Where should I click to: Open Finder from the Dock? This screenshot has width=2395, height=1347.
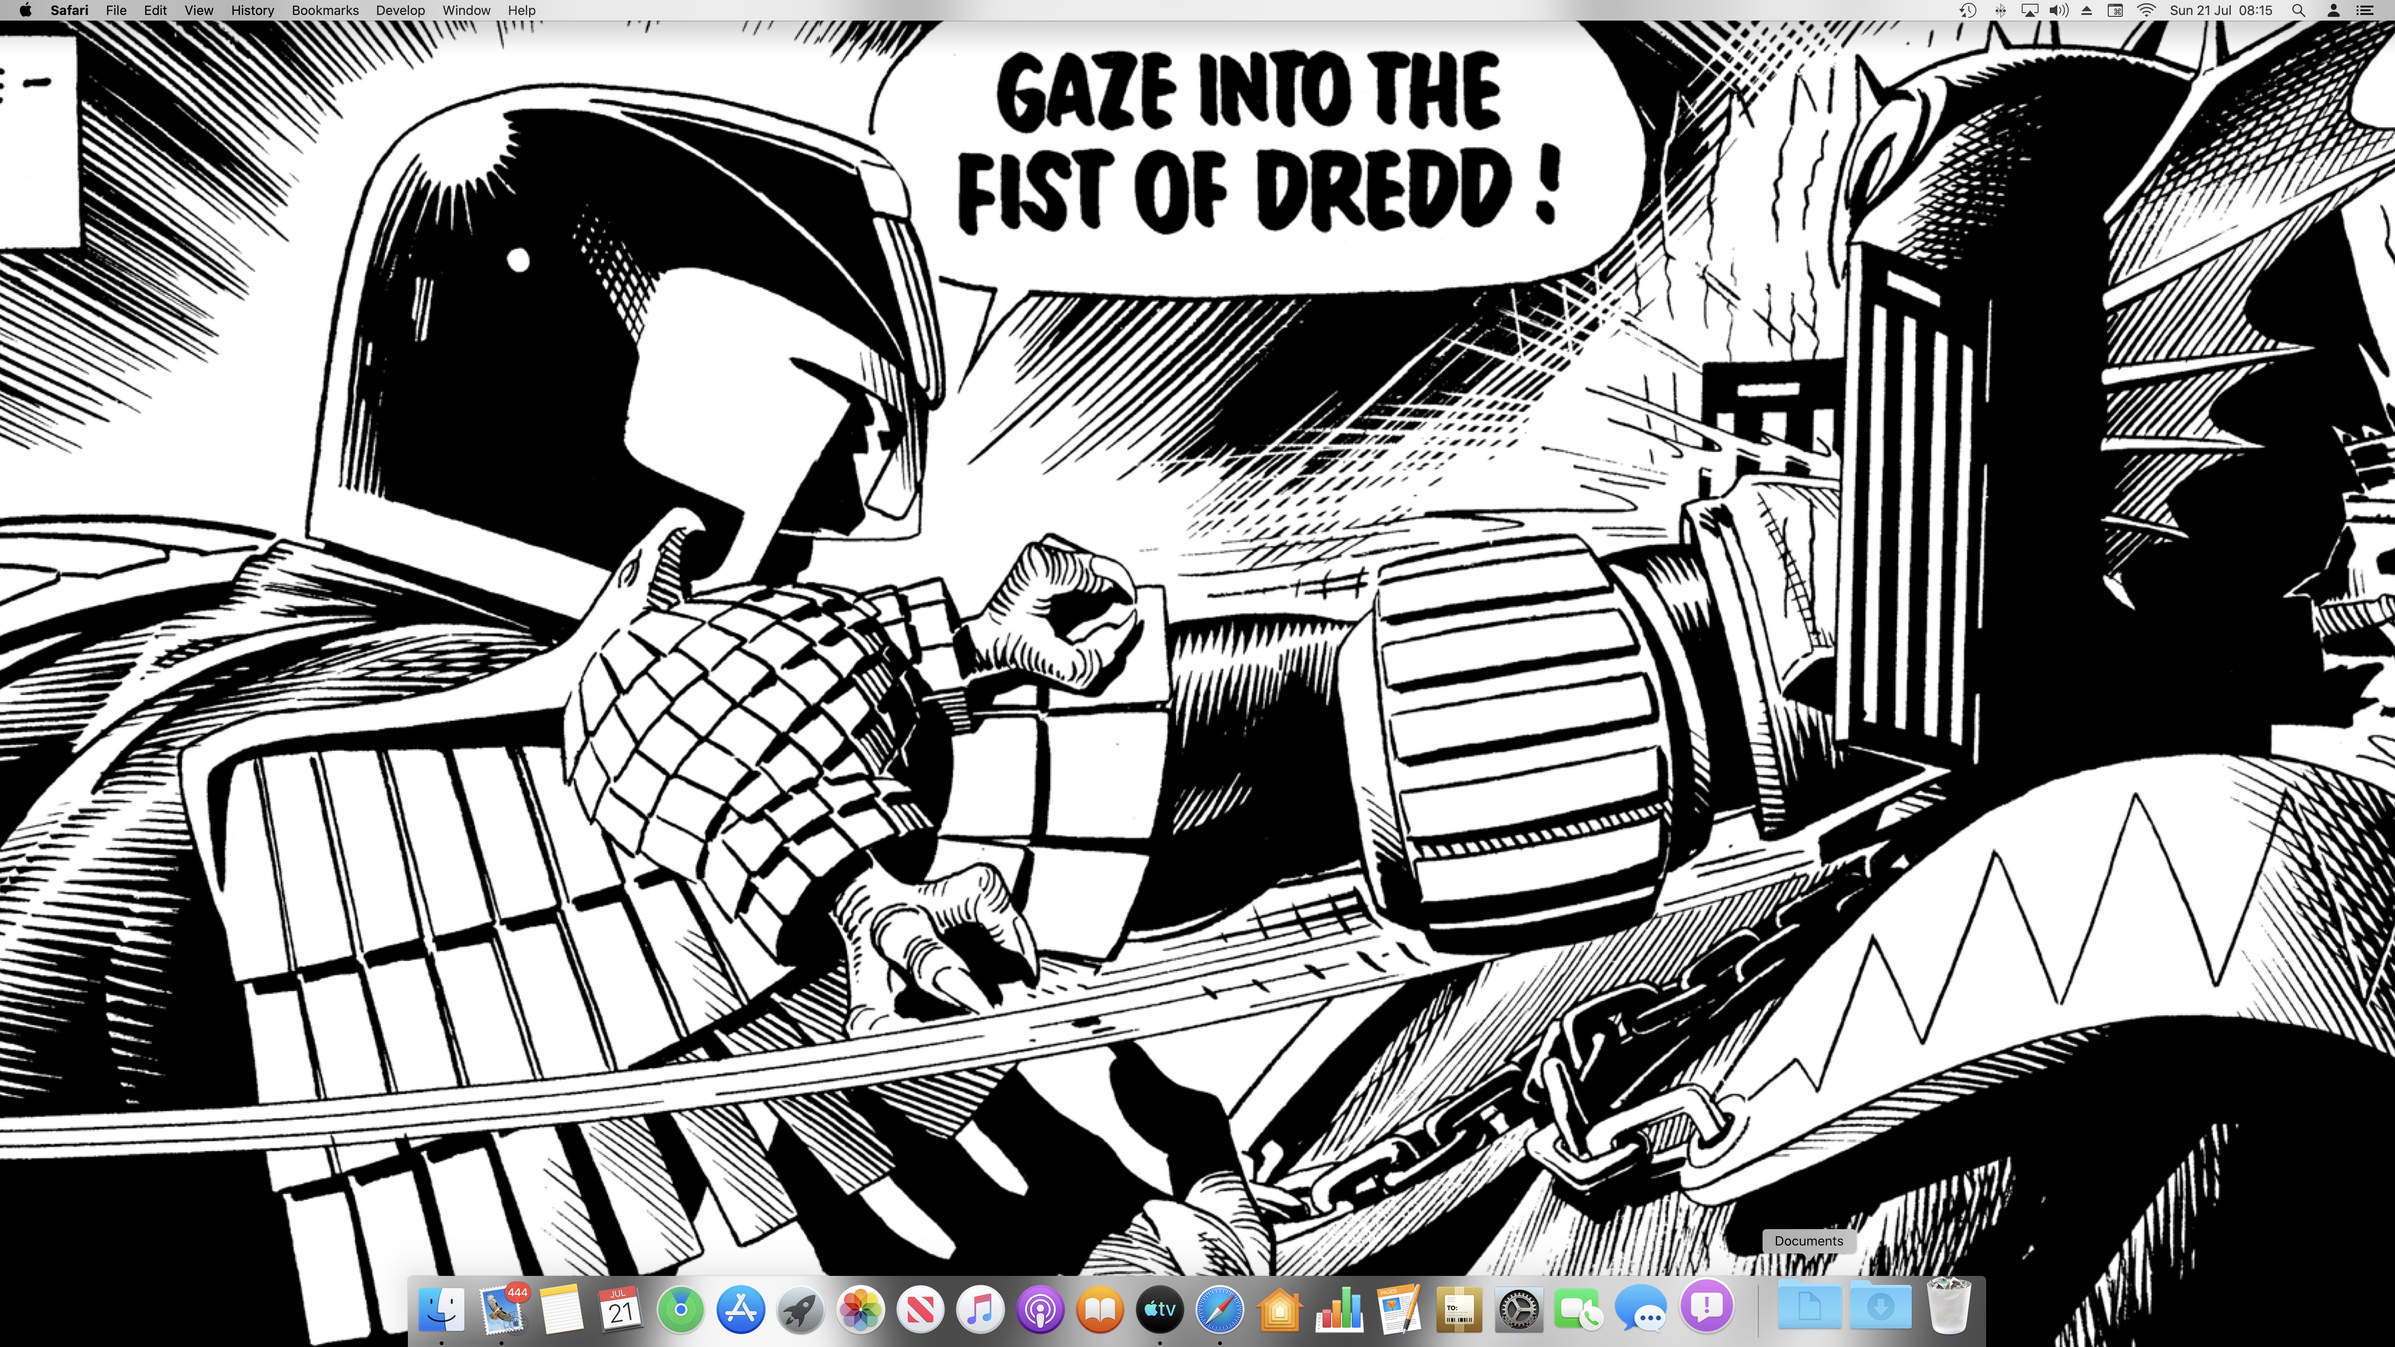[x=442, y=1310]
